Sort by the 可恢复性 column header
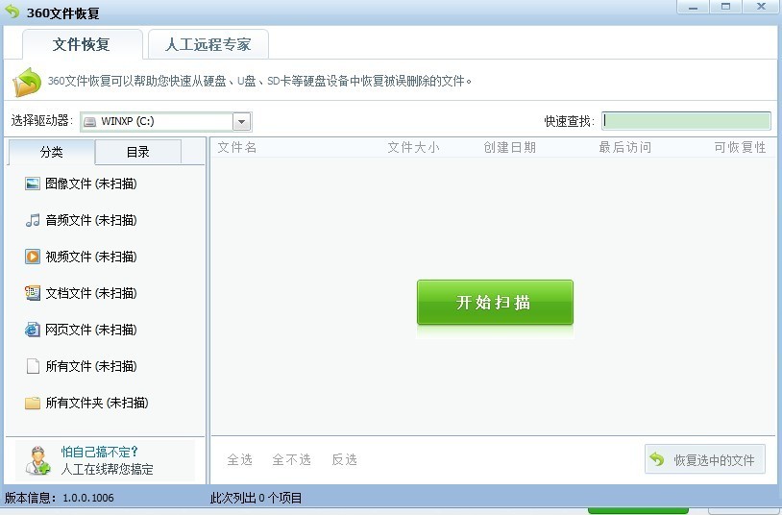This screenshot has width=782, height=515. 740,147
